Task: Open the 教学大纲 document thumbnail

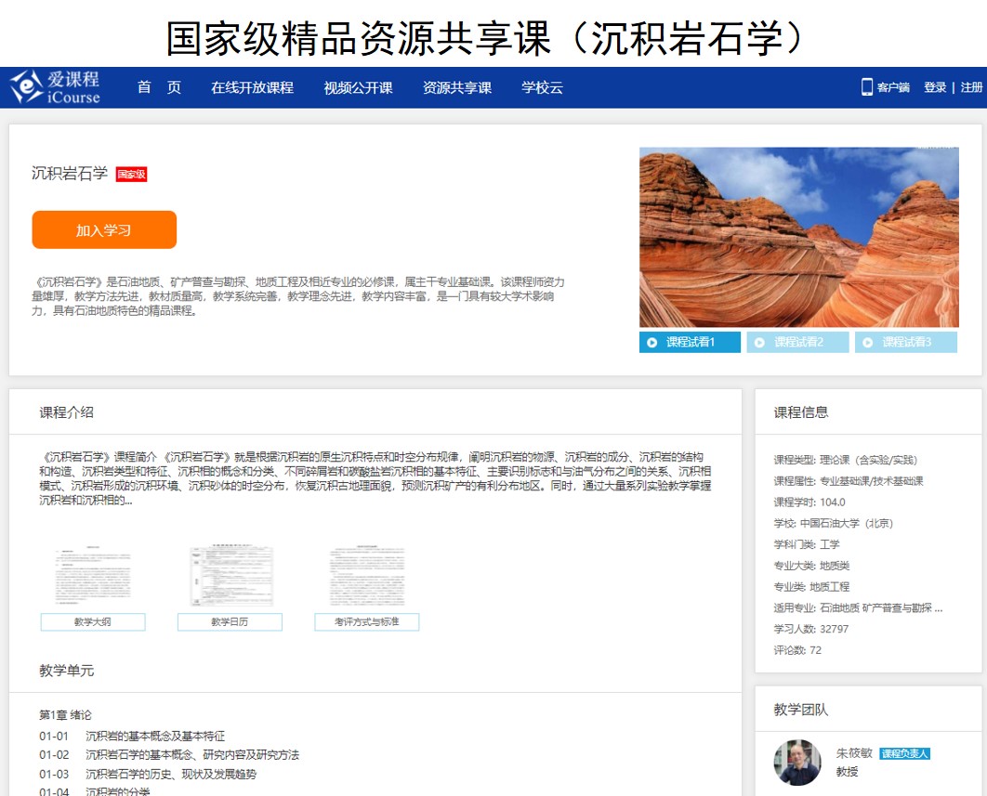Action: [x=93, y=577]
